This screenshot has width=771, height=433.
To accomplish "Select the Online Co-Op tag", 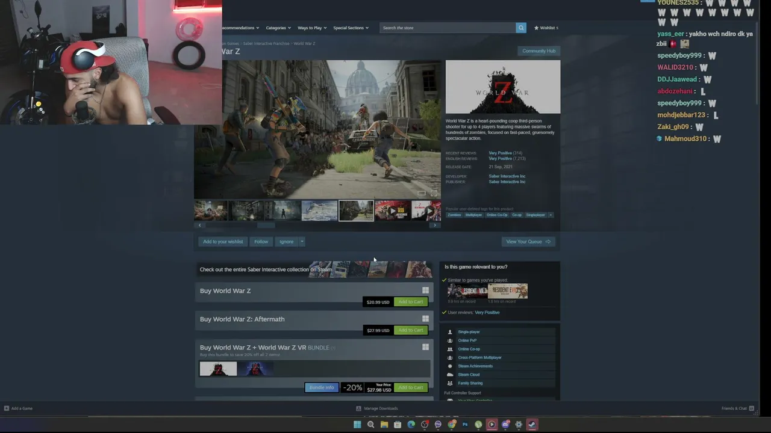I will point(497,215).
